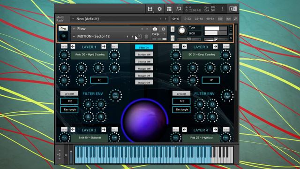Select next instrument beside Flow
The height and width of the screenshot is (169, 300).
(147, 29)
